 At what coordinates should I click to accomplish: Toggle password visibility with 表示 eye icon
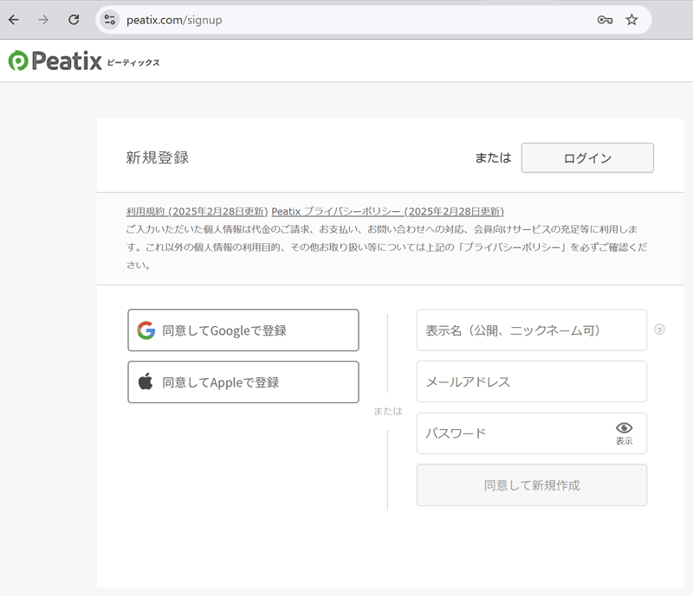pos(624,433)
